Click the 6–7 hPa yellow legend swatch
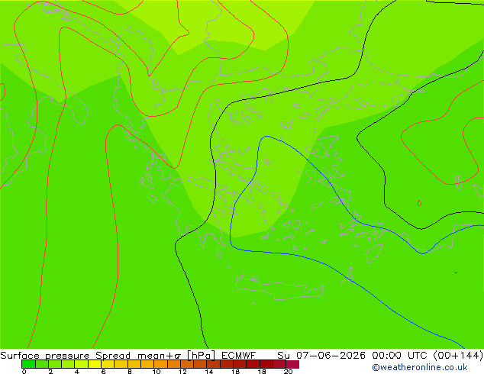The width and height of the screenshot is (484, 374). point(108,364)
